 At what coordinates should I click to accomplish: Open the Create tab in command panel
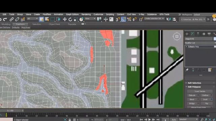(187, 34)
